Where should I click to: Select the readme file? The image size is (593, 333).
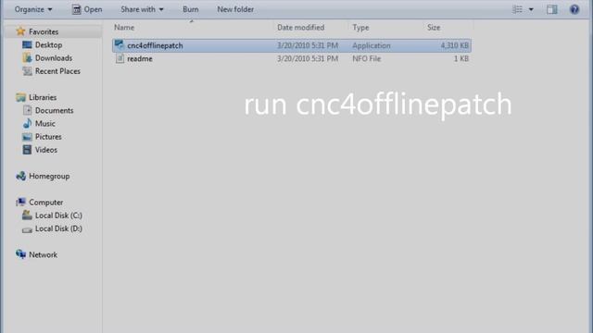(140, 59)
